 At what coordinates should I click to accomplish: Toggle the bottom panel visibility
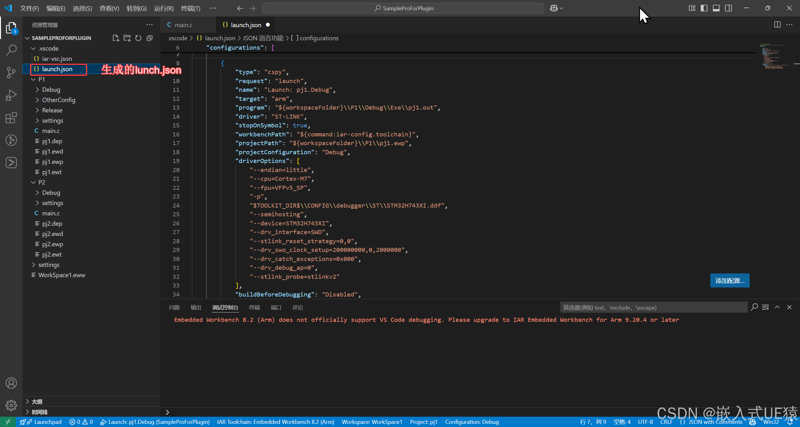click(x=716, y=8)
